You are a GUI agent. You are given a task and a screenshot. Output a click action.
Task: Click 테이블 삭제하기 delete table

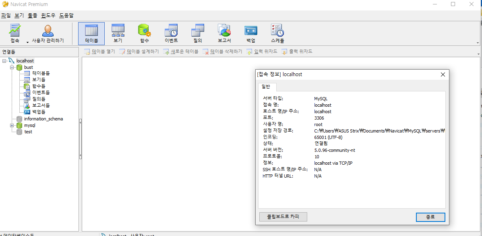223,52
